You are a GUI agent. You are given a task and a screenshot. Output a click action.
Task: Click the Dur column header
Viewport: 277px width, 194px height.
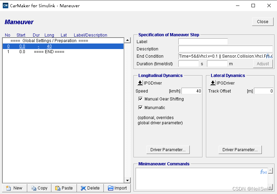(x=36, y=35)
